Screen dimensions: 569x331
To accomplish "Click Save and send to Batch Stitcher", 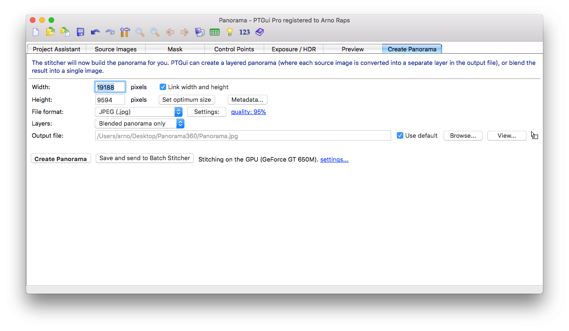I will point(145,158).
